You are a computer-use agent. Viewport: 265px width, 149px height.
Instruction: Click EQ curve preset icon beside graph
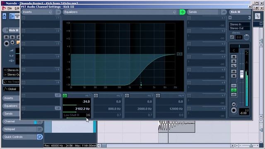coord(179,54)
